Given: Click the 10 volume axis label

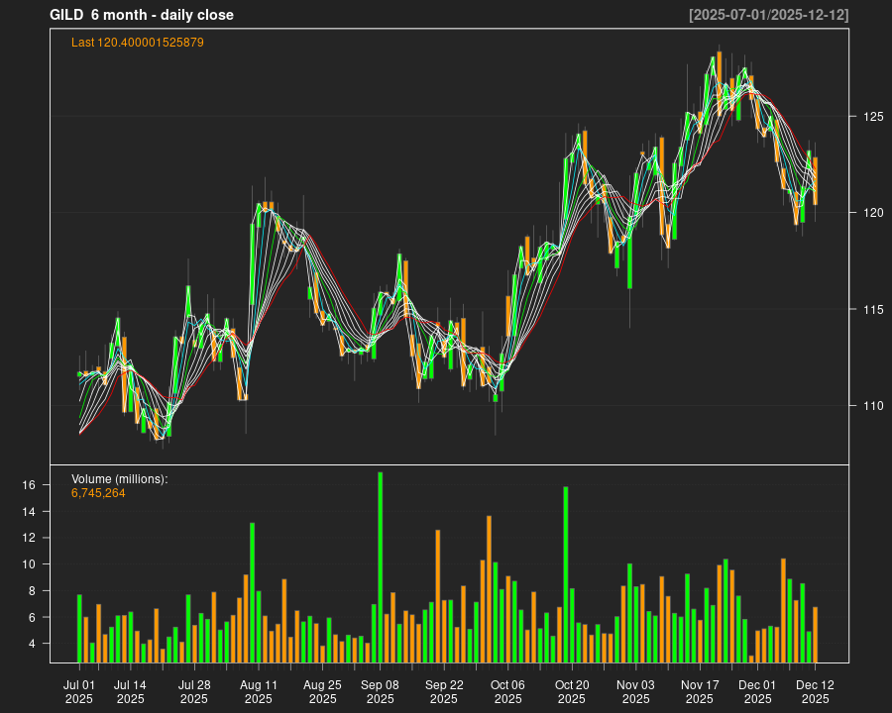Looking at the screenshot, I should pos(57,564).
